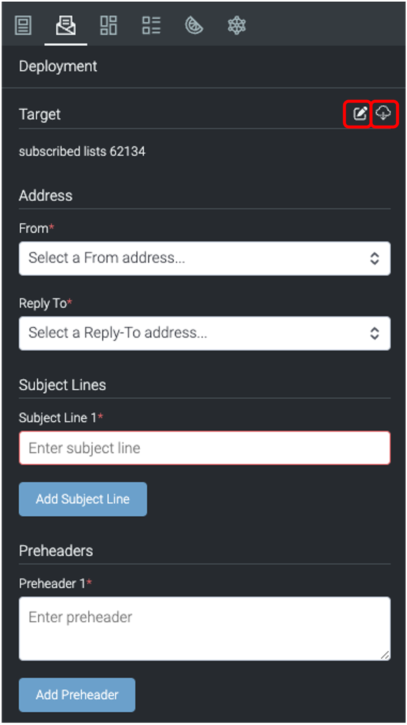This screenshot has width=407, height=725.
Task: Click the Add Subject Line button
Action: point(83,499)
